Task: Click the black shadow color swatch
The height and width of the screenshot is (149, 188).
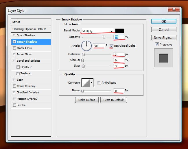Action: [119, 31]
